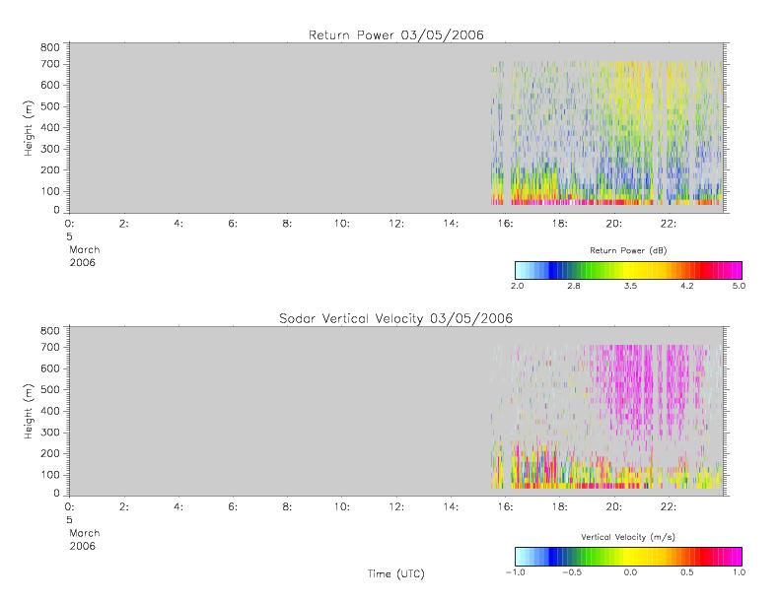Viewport: 780px width, 602px height.
Task: Click the '2.8' value on the Return Power color bar
Action: pos(574,286)
